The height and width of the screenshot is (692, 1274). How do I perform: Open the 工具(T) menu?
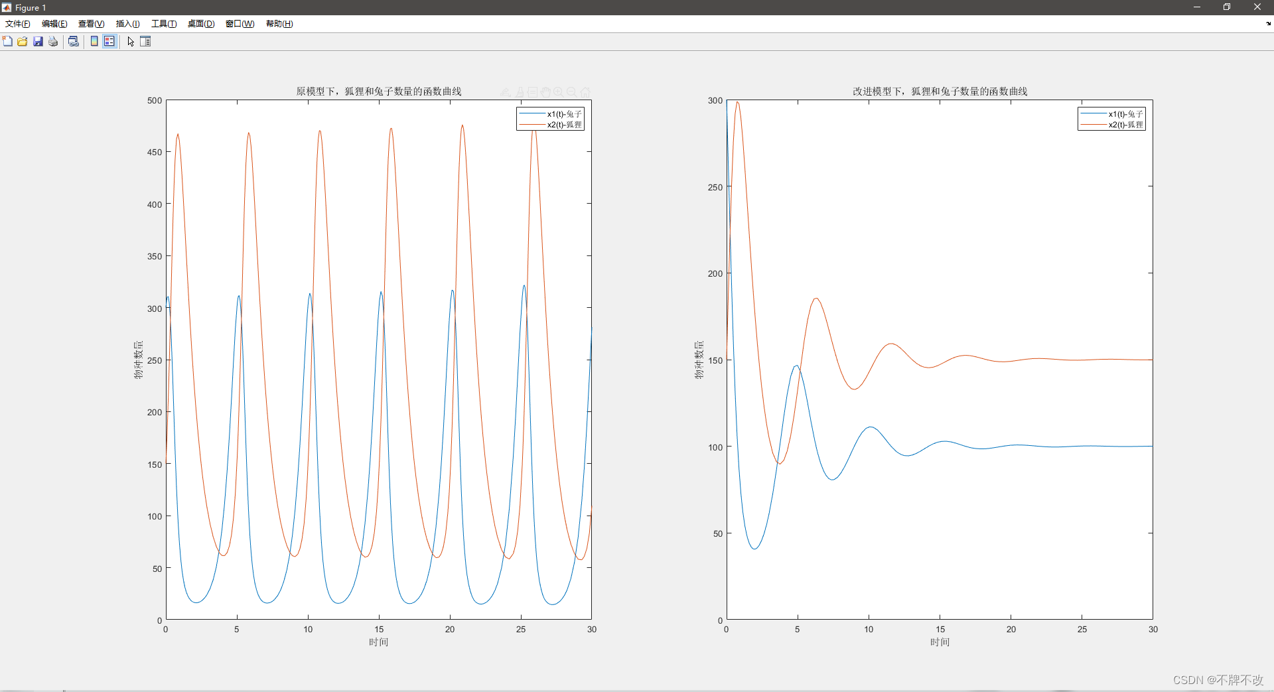point(164,24)
